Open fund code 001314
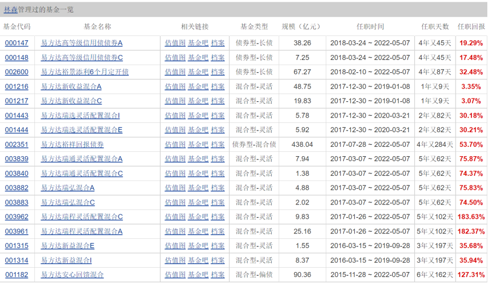Image resolution: width=490 pixels, height=284 pixels. [16, 261]
